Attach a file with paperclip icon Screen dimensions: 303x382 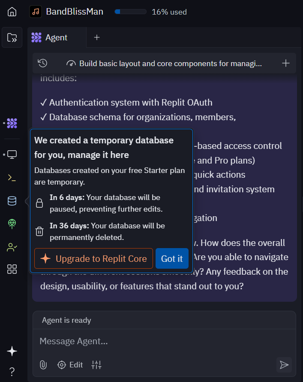click(43, 365)
